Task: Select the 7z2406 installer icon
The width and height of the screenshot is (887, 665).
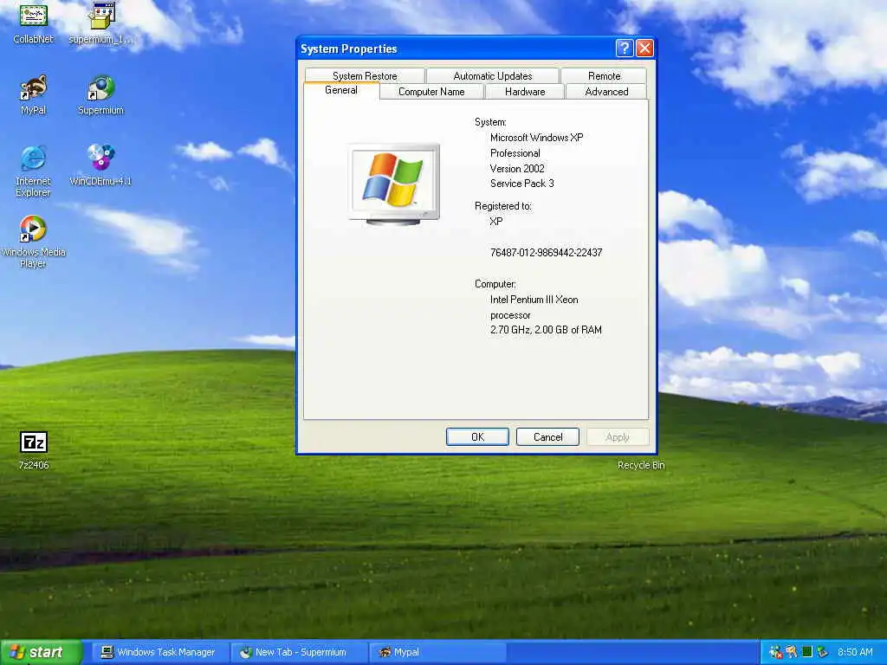Action: (34, 450)
